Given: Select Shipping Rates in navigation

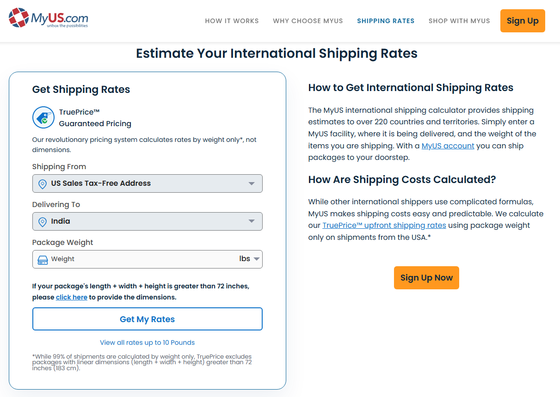Looking at the screenshot, I should (x=386, y=21).
